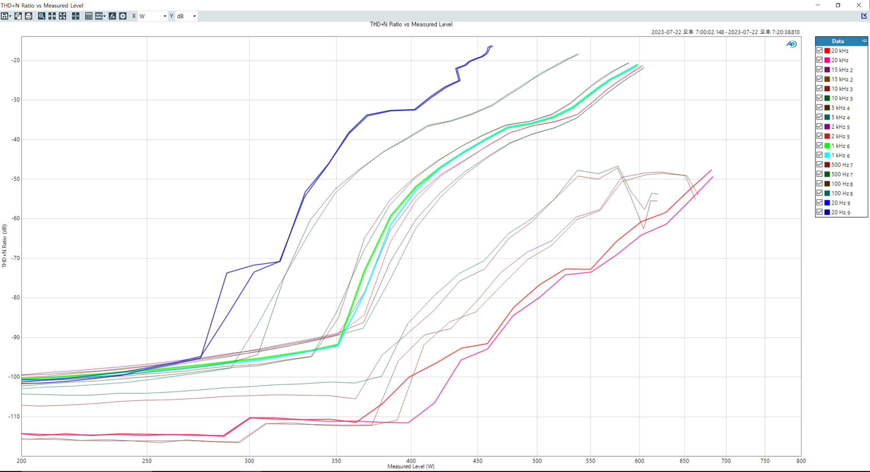Toggle the graph cursor crosshair icon

[76, 16]
